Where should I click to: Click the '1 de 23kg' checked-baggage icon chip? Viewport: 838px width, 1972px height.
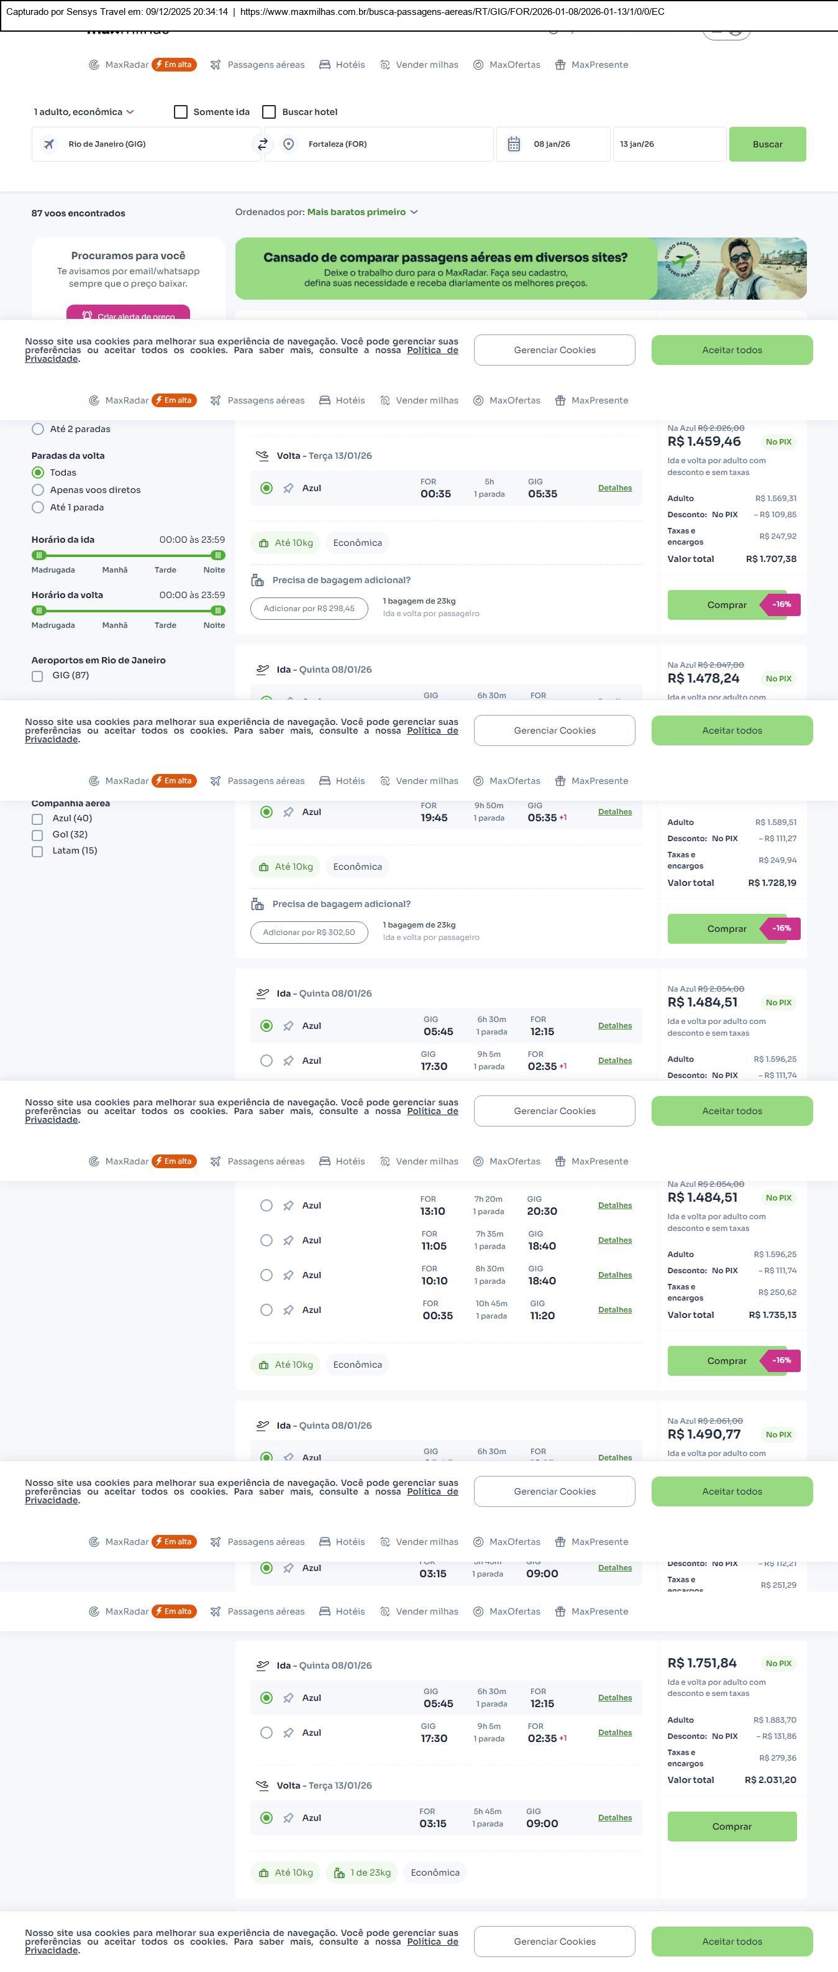362,1873
